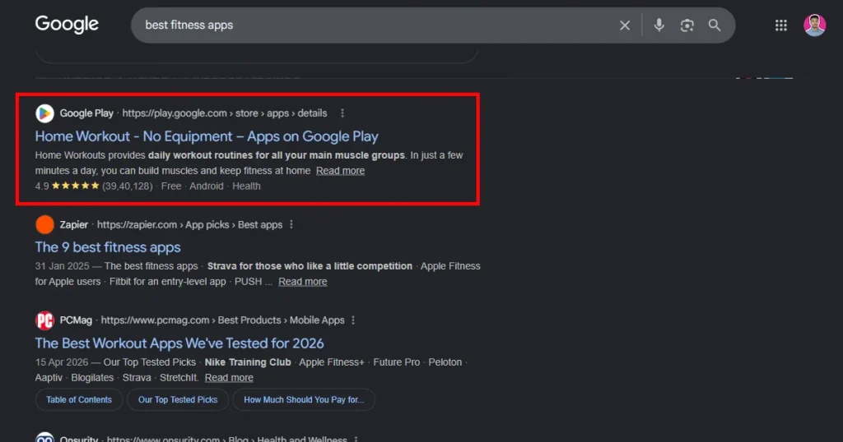Open more options for PCMag result
Image resolution: width=843 pixels, height=442 pixels.
353,320
